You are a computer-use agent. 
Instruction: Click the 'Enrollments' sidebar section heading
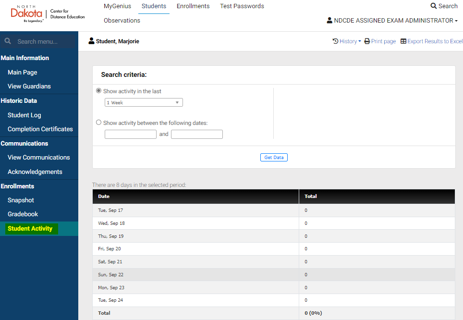[x=17, y=186]
